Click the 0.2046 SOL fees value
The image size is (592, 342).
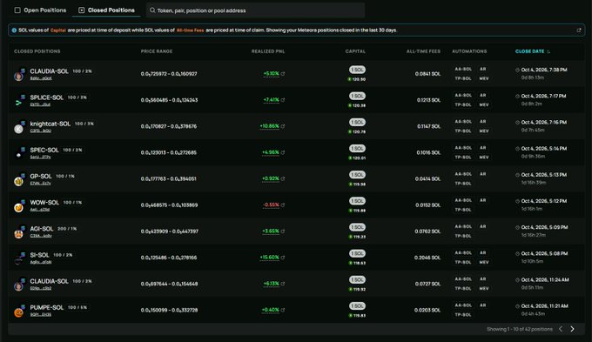pos(427,258)
